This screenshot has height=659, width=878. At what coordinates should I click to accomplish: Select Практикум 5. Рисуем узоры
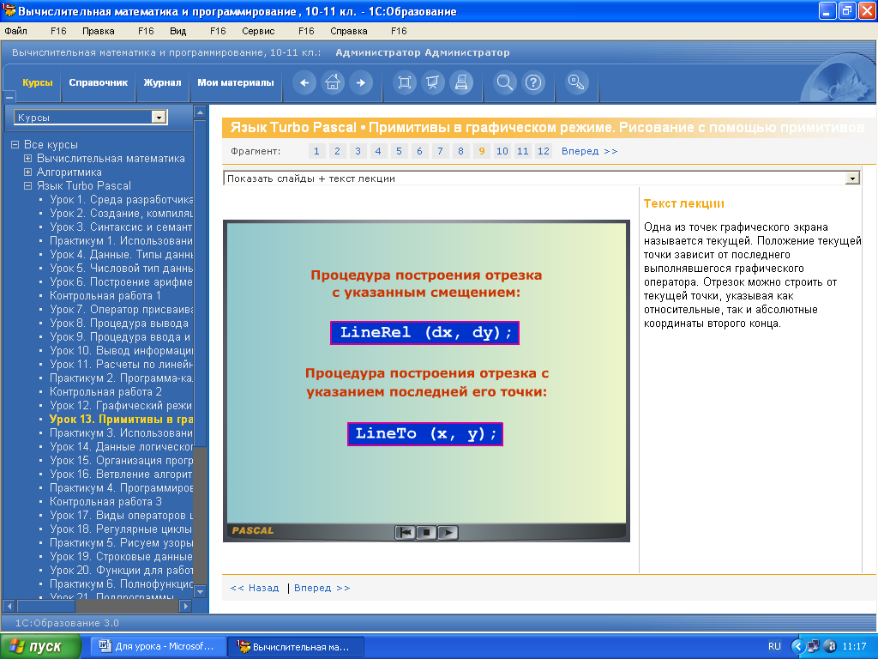tap(121, 542)
